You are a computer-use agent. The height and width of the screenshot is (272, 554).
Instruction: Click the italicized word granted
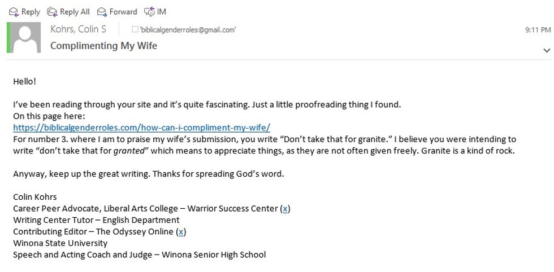pyautogui.click(x=129, y=151)
